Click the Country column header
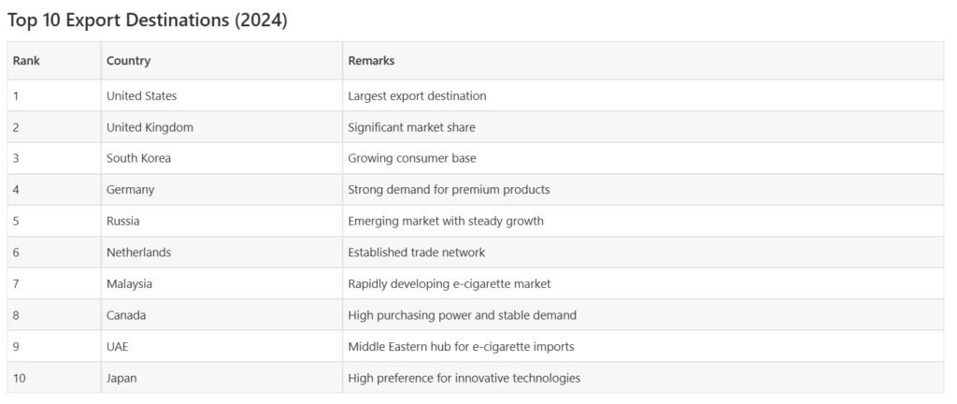This screenshot has height=404, width=957. [x=128, y=61]
